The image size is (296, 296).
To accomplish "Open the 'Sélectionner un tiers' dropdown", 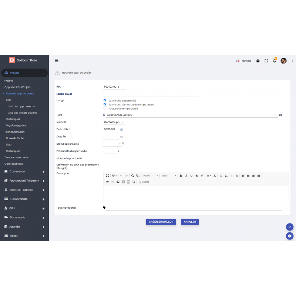I will [x=191, y=115].
